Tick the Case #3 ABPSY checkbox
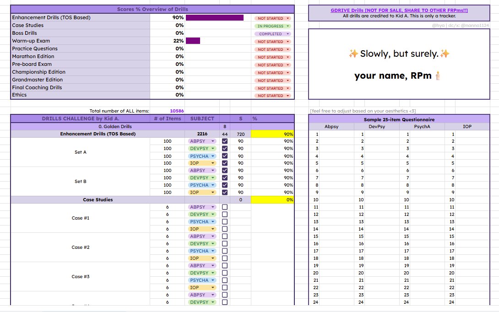The width and height of the screenshot is (499, 312). click(x=225, y=265)
